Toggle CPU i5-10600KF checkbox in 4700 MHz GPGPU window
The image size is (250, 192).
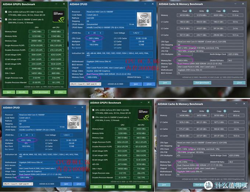point(93,117)
